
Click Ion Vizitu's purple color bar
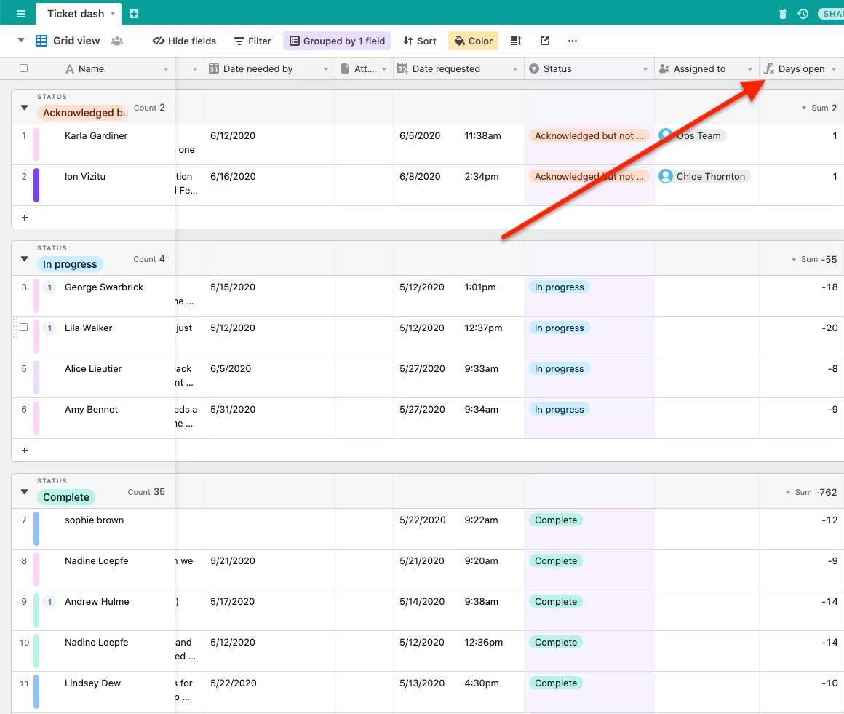[x=36, y=185]
